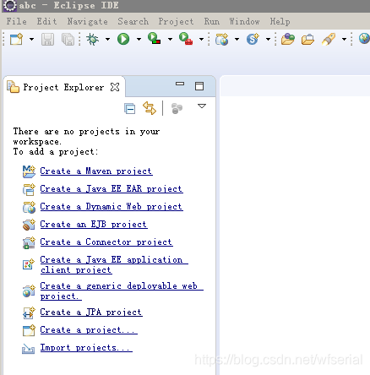The image size is (370, 375).
Task: Open the Help menu
Action: pyautogui.click(x=280, y=21)
